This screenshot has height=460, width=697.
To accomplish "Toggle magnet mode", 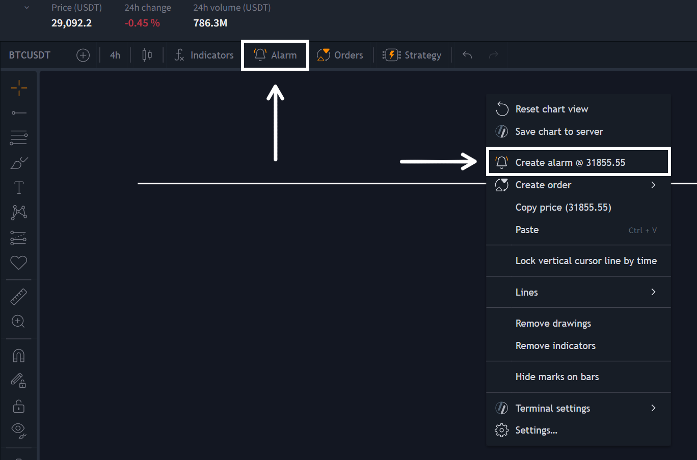I will click(x=19, y=355).
